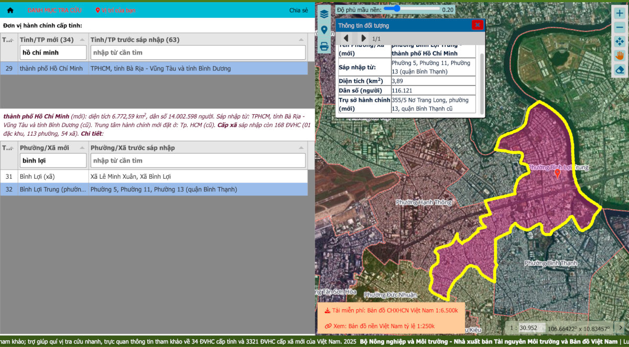
Task: Adjust the Độ phủ màu nền slider
Action: pos(397,9)
